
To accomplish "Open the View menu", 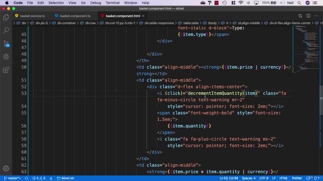I will click(72, 3).
